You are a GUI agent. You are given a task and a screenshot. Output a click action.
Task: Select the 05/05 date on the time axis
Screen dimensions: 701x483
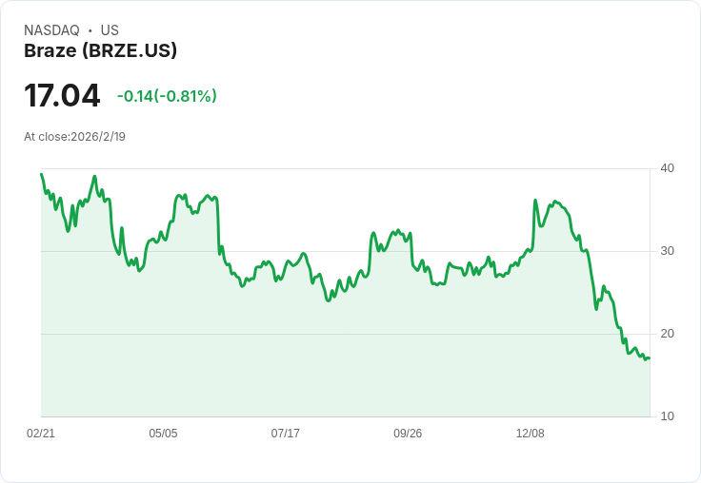(x=163, y=434)
